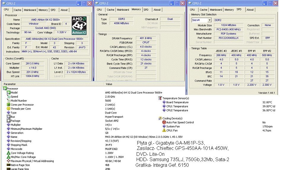Click the Min/Max Core Voltage icon
Screen dimensions: 284x170
8,157
